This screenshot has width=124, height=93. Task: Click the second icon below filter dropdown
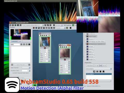click(97, 72)
